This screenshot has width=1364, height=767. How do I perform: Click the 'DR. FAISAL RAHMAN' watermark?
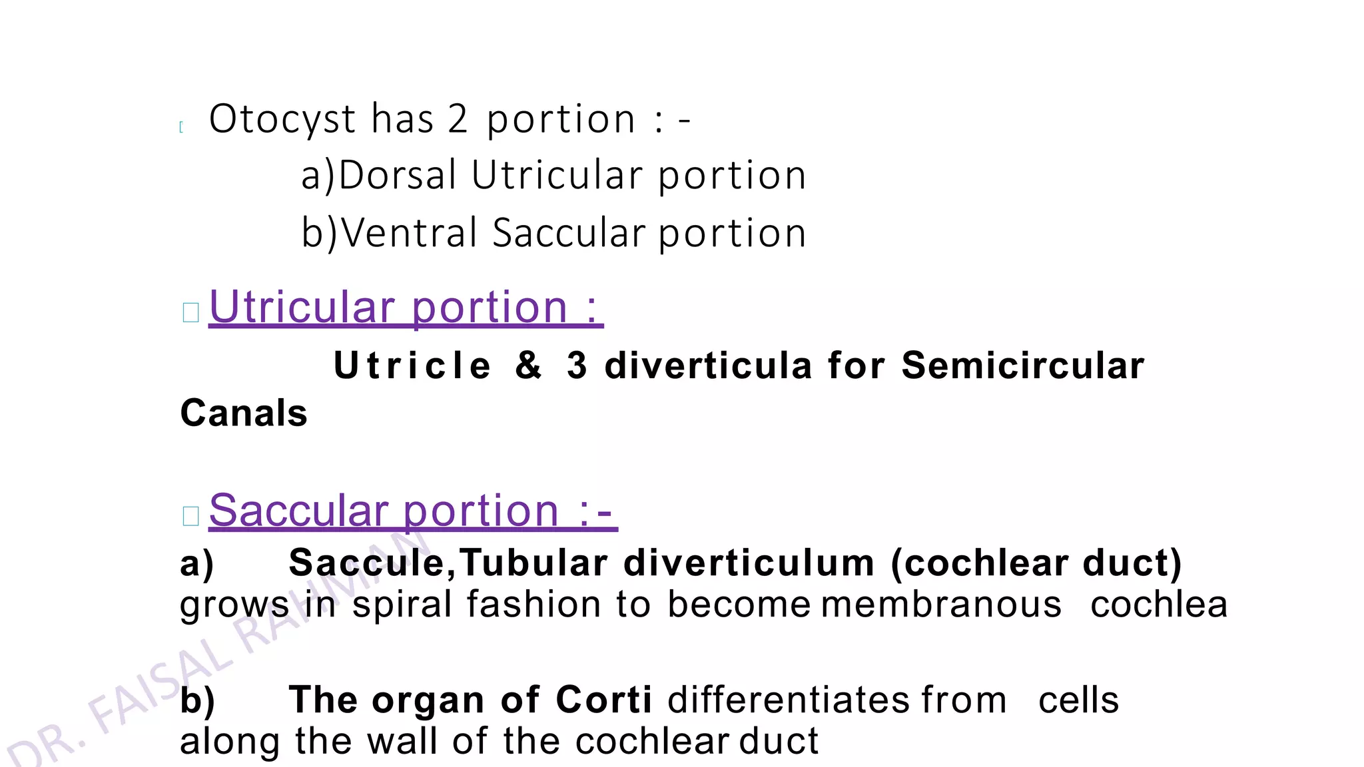[213, 649]
